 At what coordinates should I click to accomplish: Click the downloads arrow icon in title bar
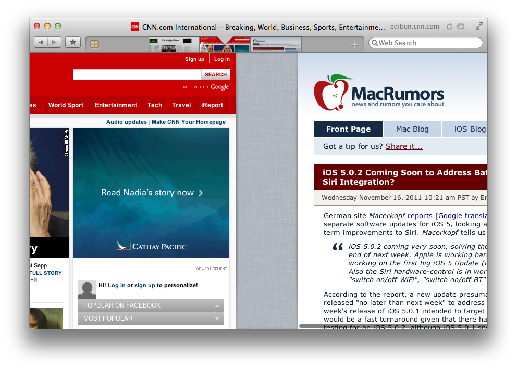point(461,27)
